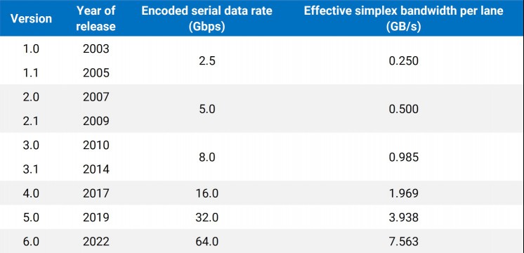Viewport: 524px width, 253px height.
Task: Click version 6.0 cell
Action: click(x=31, y=241)
